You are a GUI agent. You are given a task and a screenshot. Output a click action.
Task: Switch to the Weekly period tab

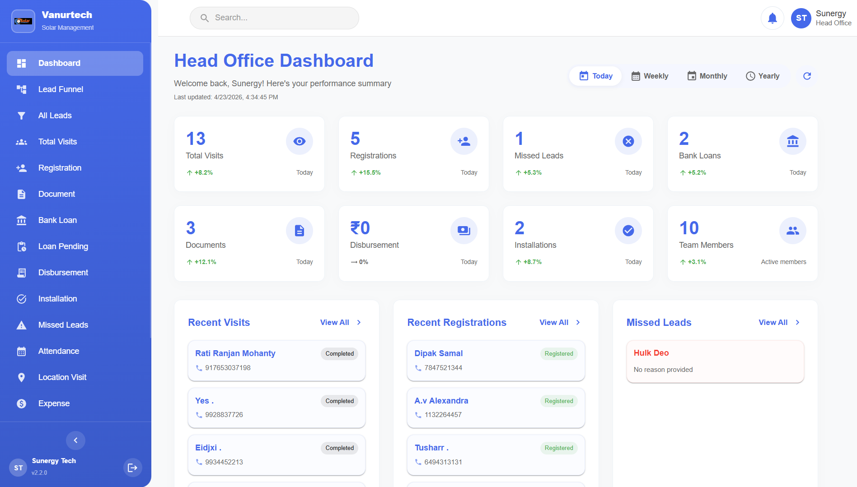pos(650,76)
